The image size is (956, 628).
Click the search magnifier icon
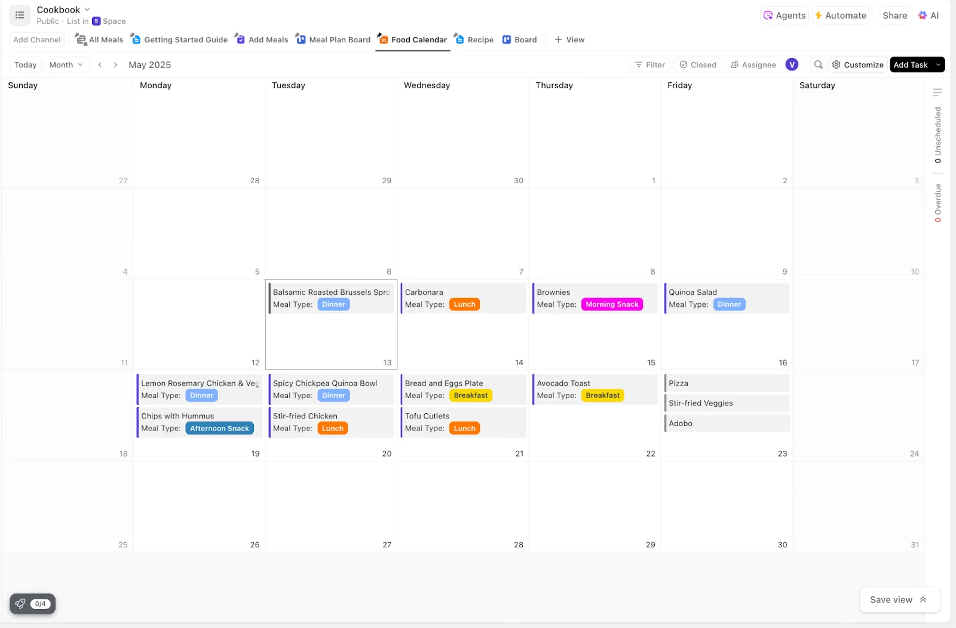[818, 64]
